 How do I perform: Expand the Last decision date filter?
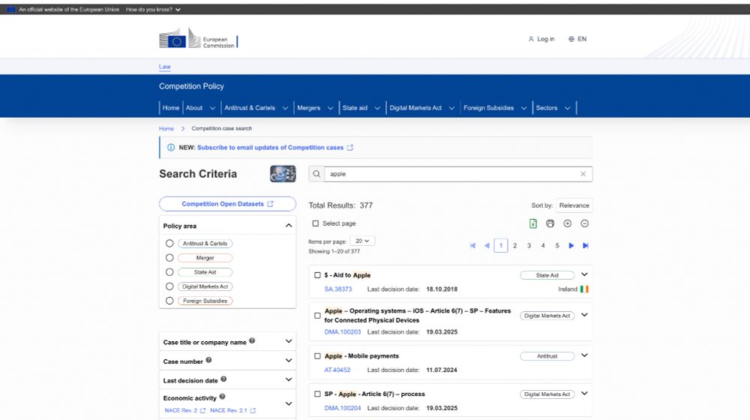[x=289, y=379]
